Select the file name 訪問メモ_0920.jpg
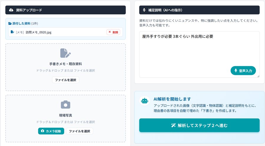The height and width of the screenshot is (146, 265). (x=39, y=32)
